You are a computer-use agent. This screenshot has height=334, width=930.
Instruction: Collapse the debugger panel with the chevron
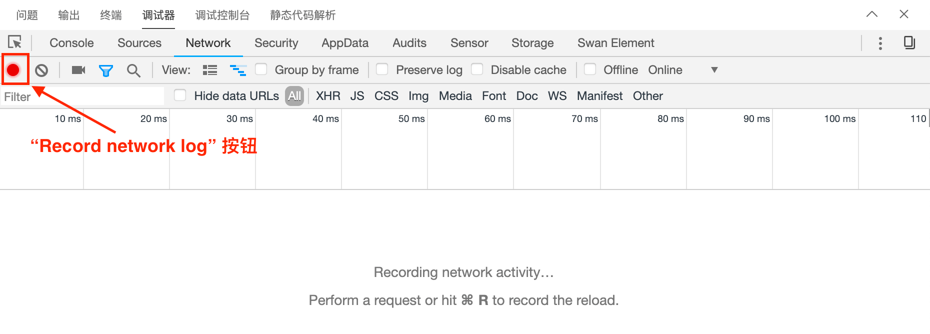click(872, 14)
